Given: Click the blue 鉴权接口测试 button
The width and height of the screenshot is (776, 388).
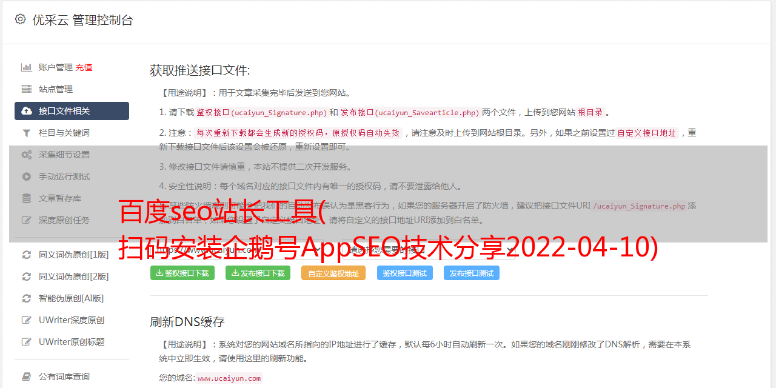Looking at the screenshot, I should point(405,273).
